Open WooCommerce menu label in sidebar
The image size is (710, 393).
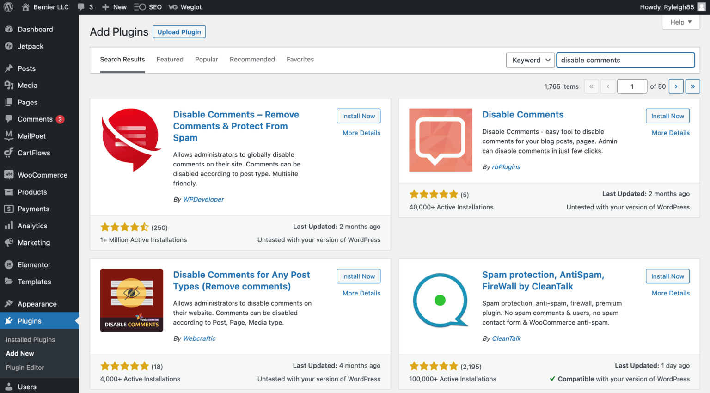43,175
